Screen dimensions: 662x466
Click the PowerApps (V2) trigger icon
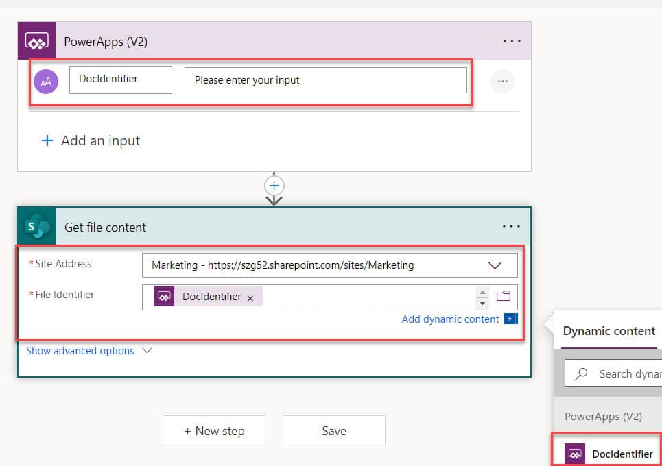tap(37, 41)
